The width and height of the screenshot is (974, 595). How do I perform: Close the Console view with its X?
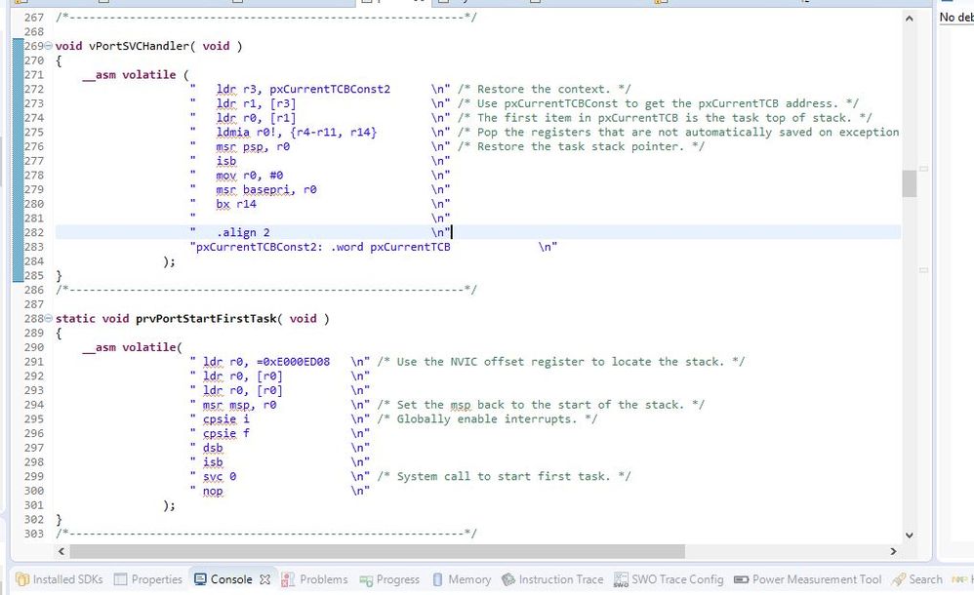265,579
